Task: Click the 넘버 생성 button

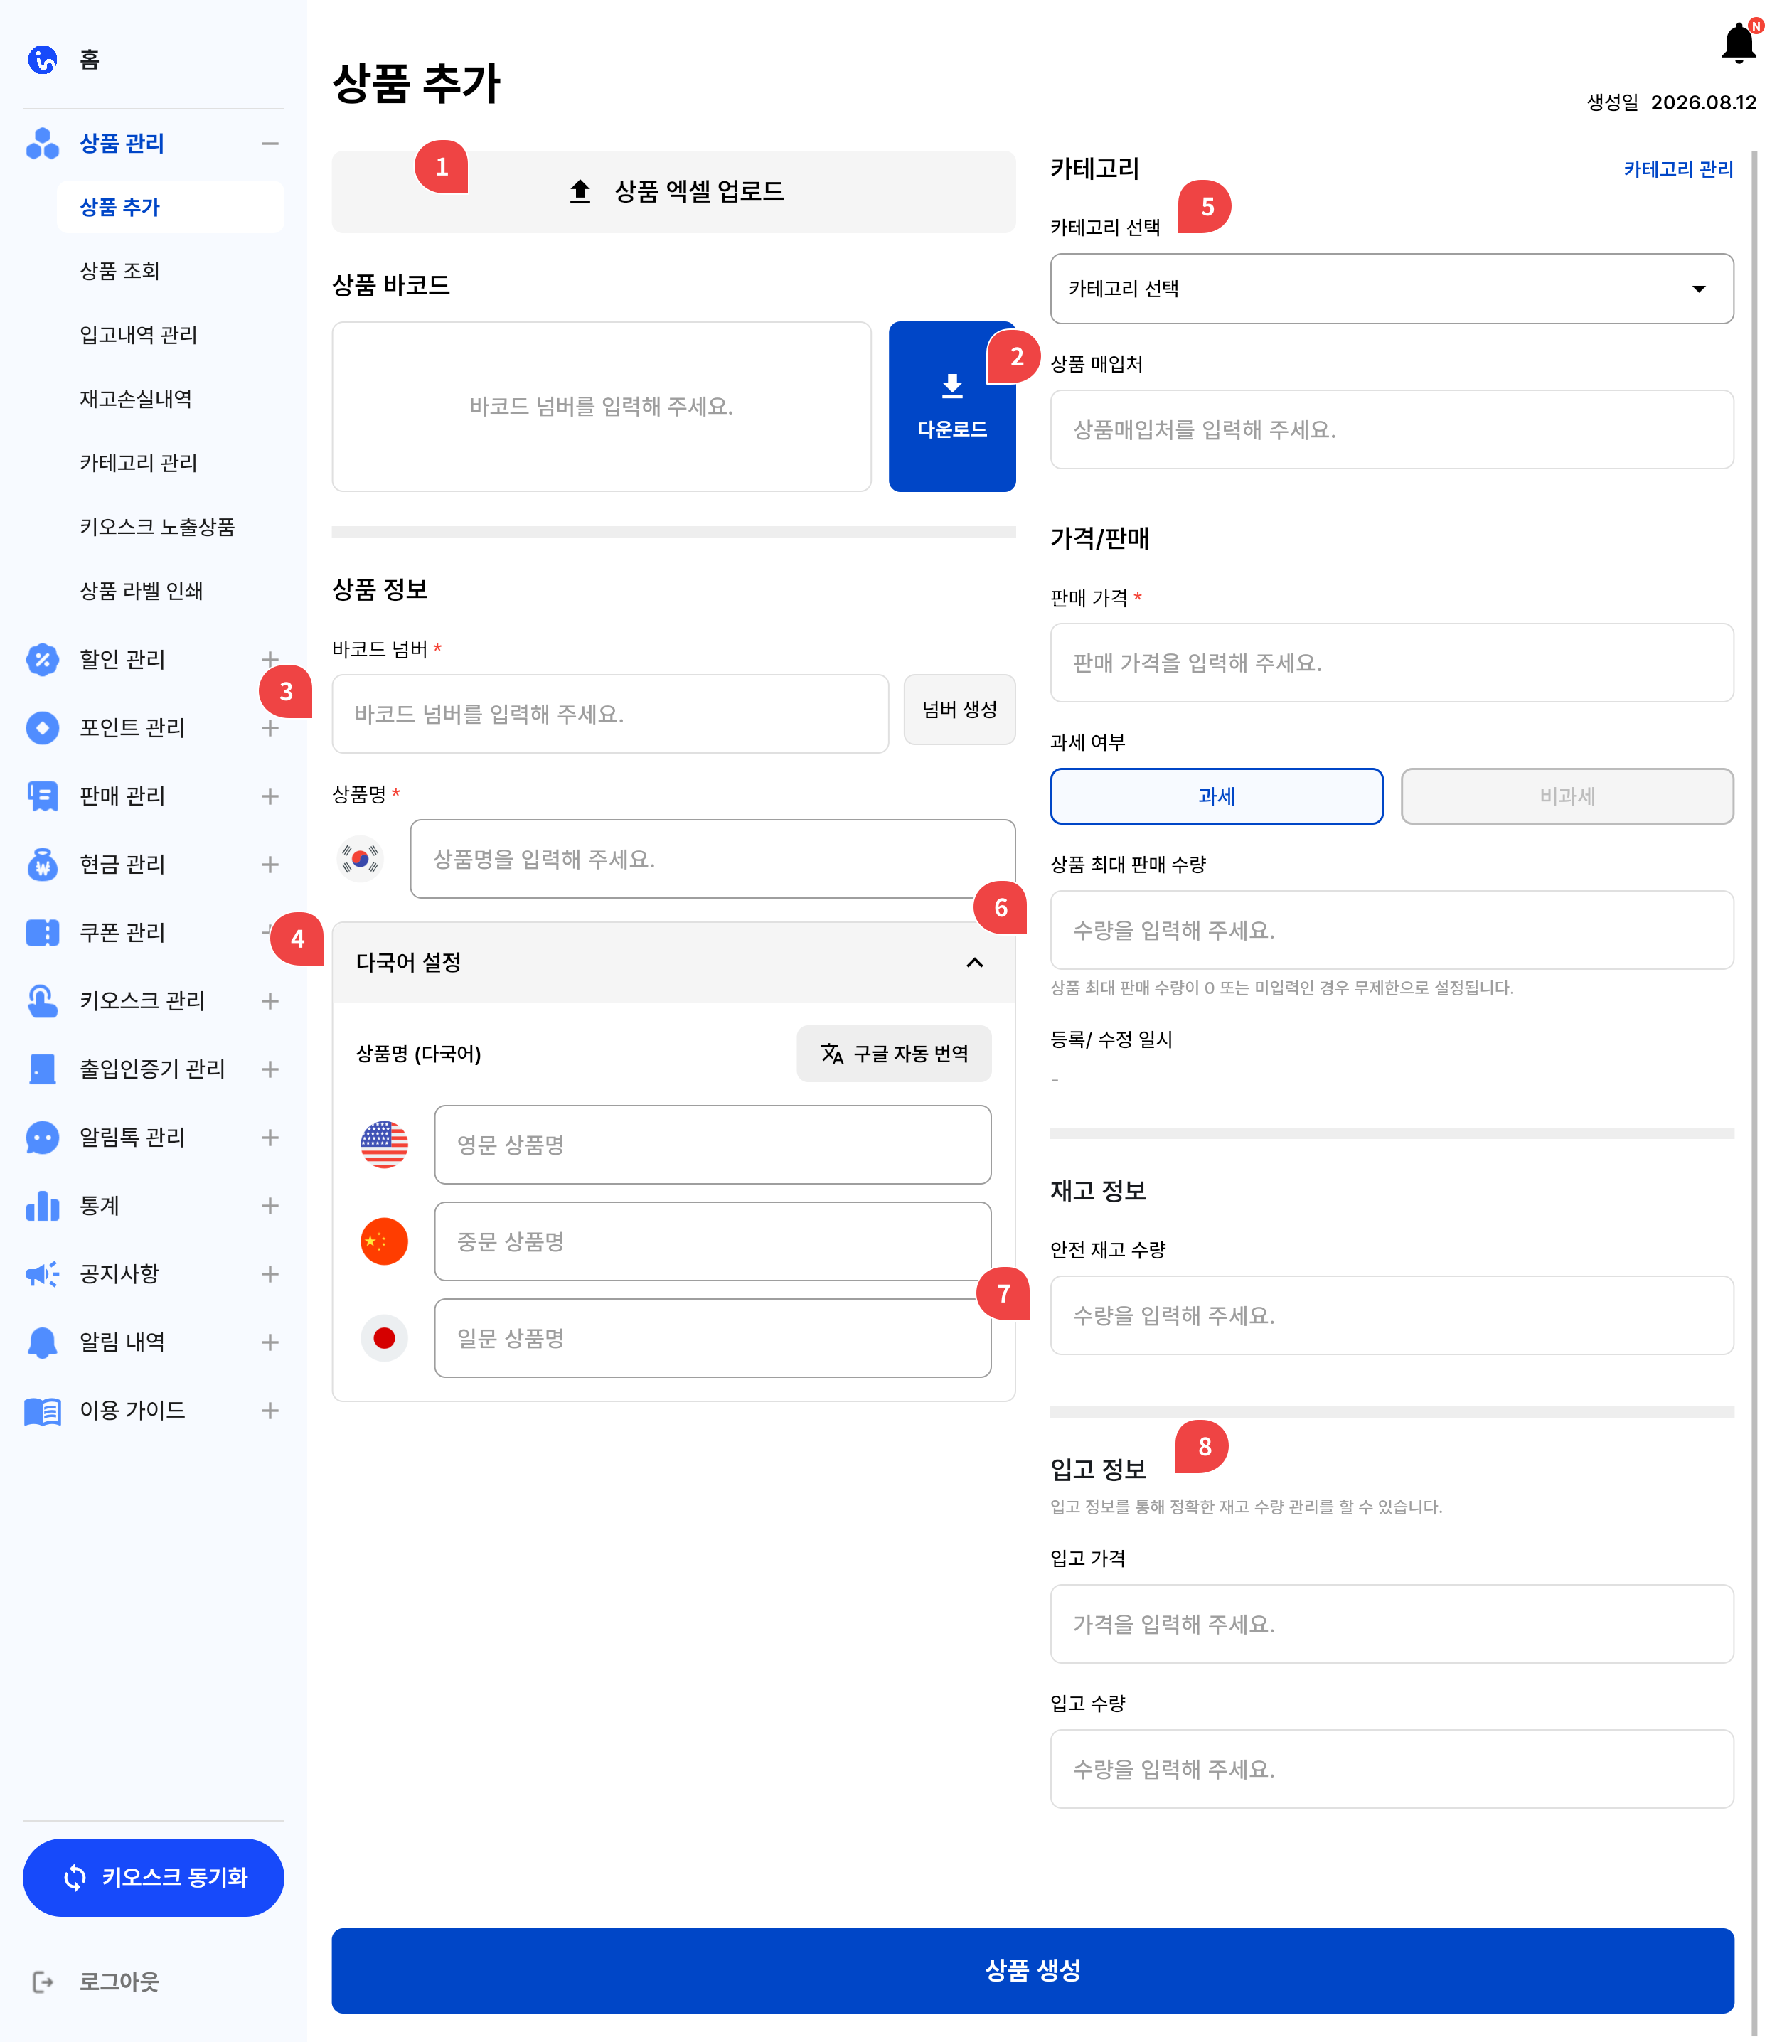Action: (959, 710)
